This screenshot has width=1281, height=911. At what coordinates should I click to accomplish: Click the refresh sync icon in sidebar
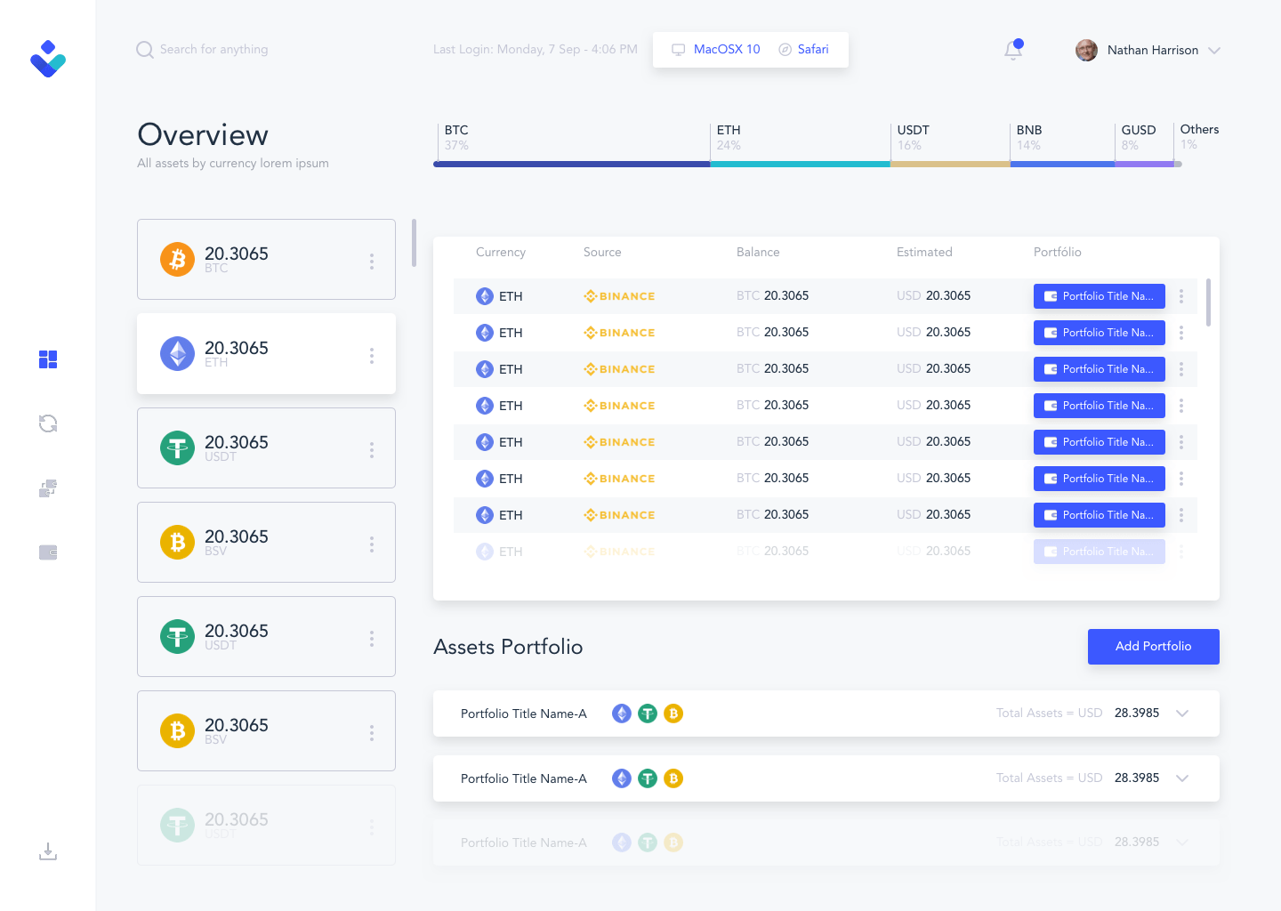pos(48,423)
